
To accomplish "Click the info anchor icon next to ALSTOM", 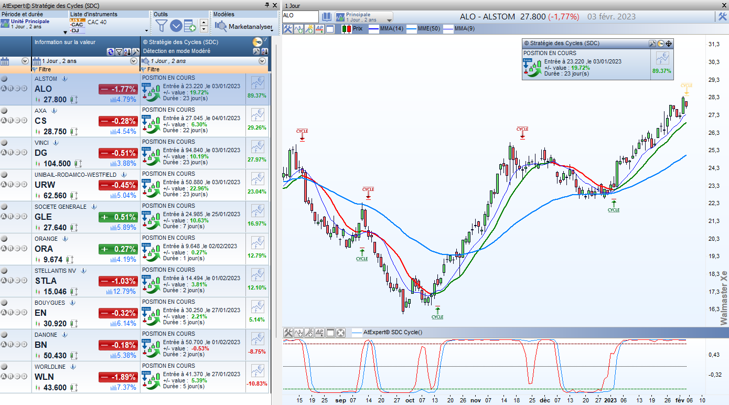I will [65, 79].
